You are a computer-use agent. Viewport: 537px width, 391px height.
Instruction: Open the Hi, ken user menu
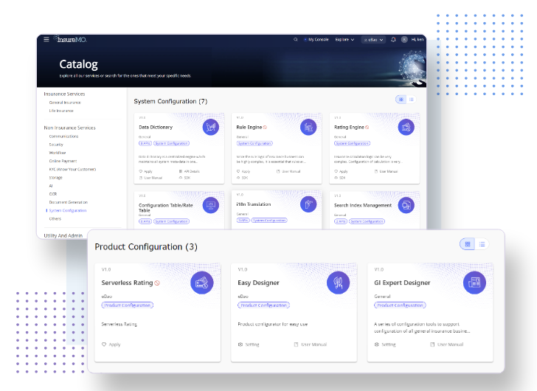pos(418,39)
